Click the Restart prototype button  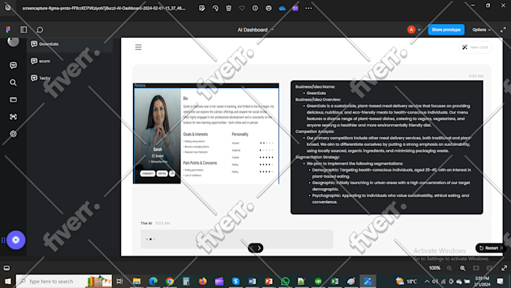point(489,248)
